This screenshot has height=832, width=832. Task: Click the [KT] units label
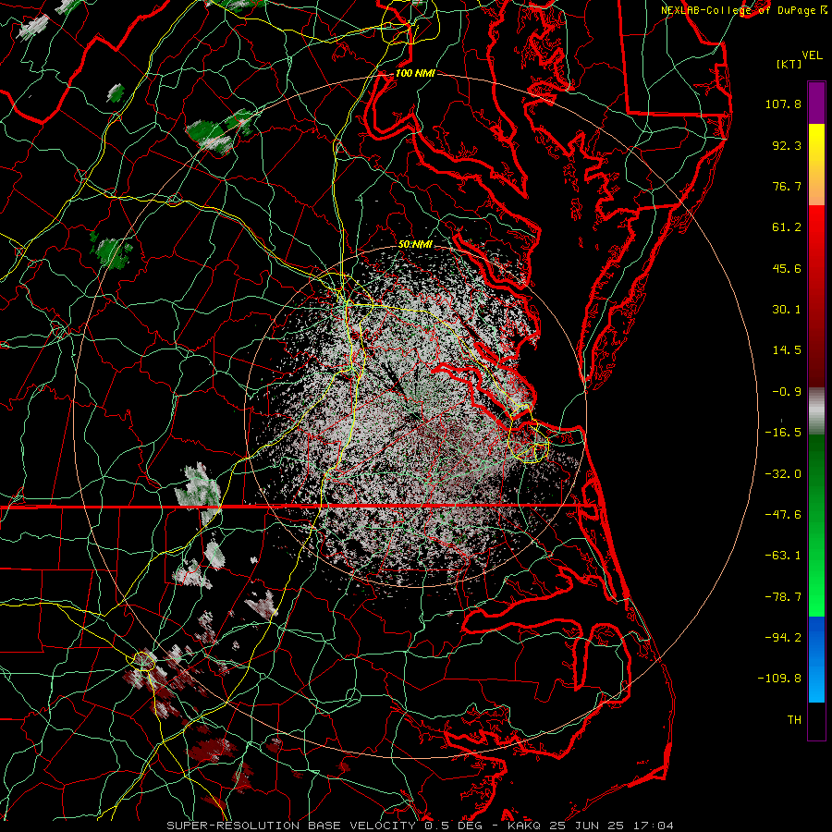(789, 64)
